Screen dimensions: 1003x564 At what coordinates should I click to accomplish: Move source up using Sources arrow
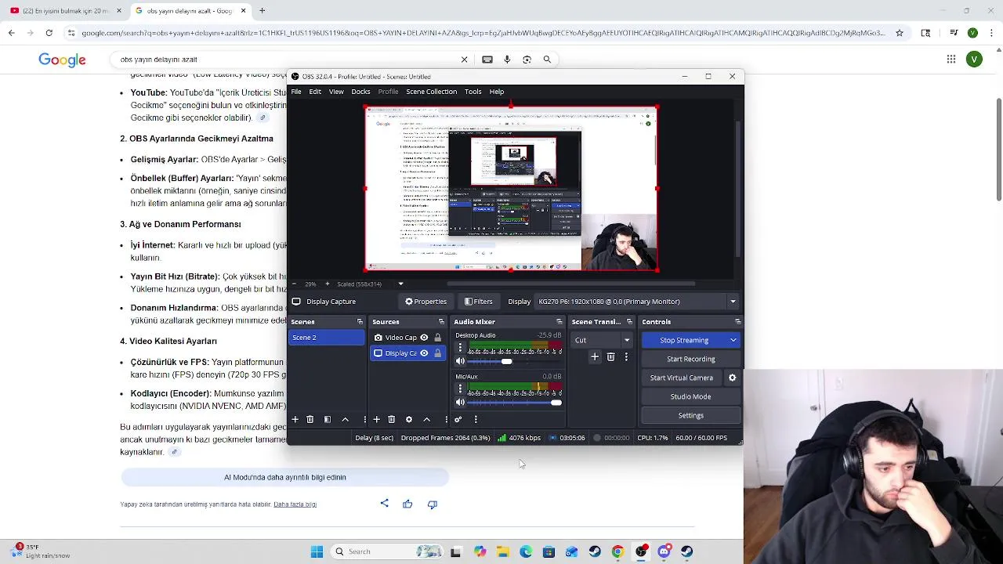pyautogui.click(x=426, y=419)
